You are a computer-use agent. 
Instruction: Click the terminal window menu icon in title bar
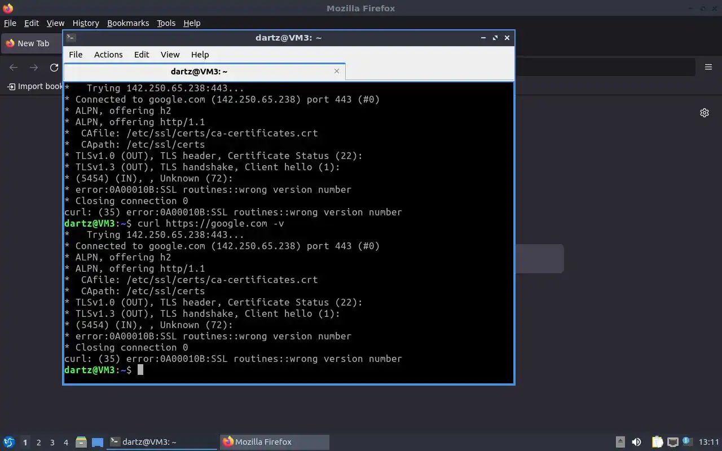point(71,38)
